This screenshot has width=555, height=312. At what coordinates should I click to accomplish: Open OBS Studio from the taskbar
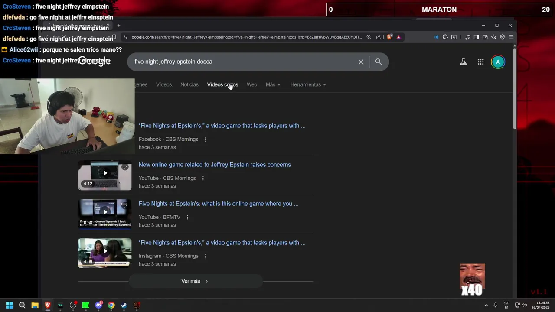click(73, 305)
